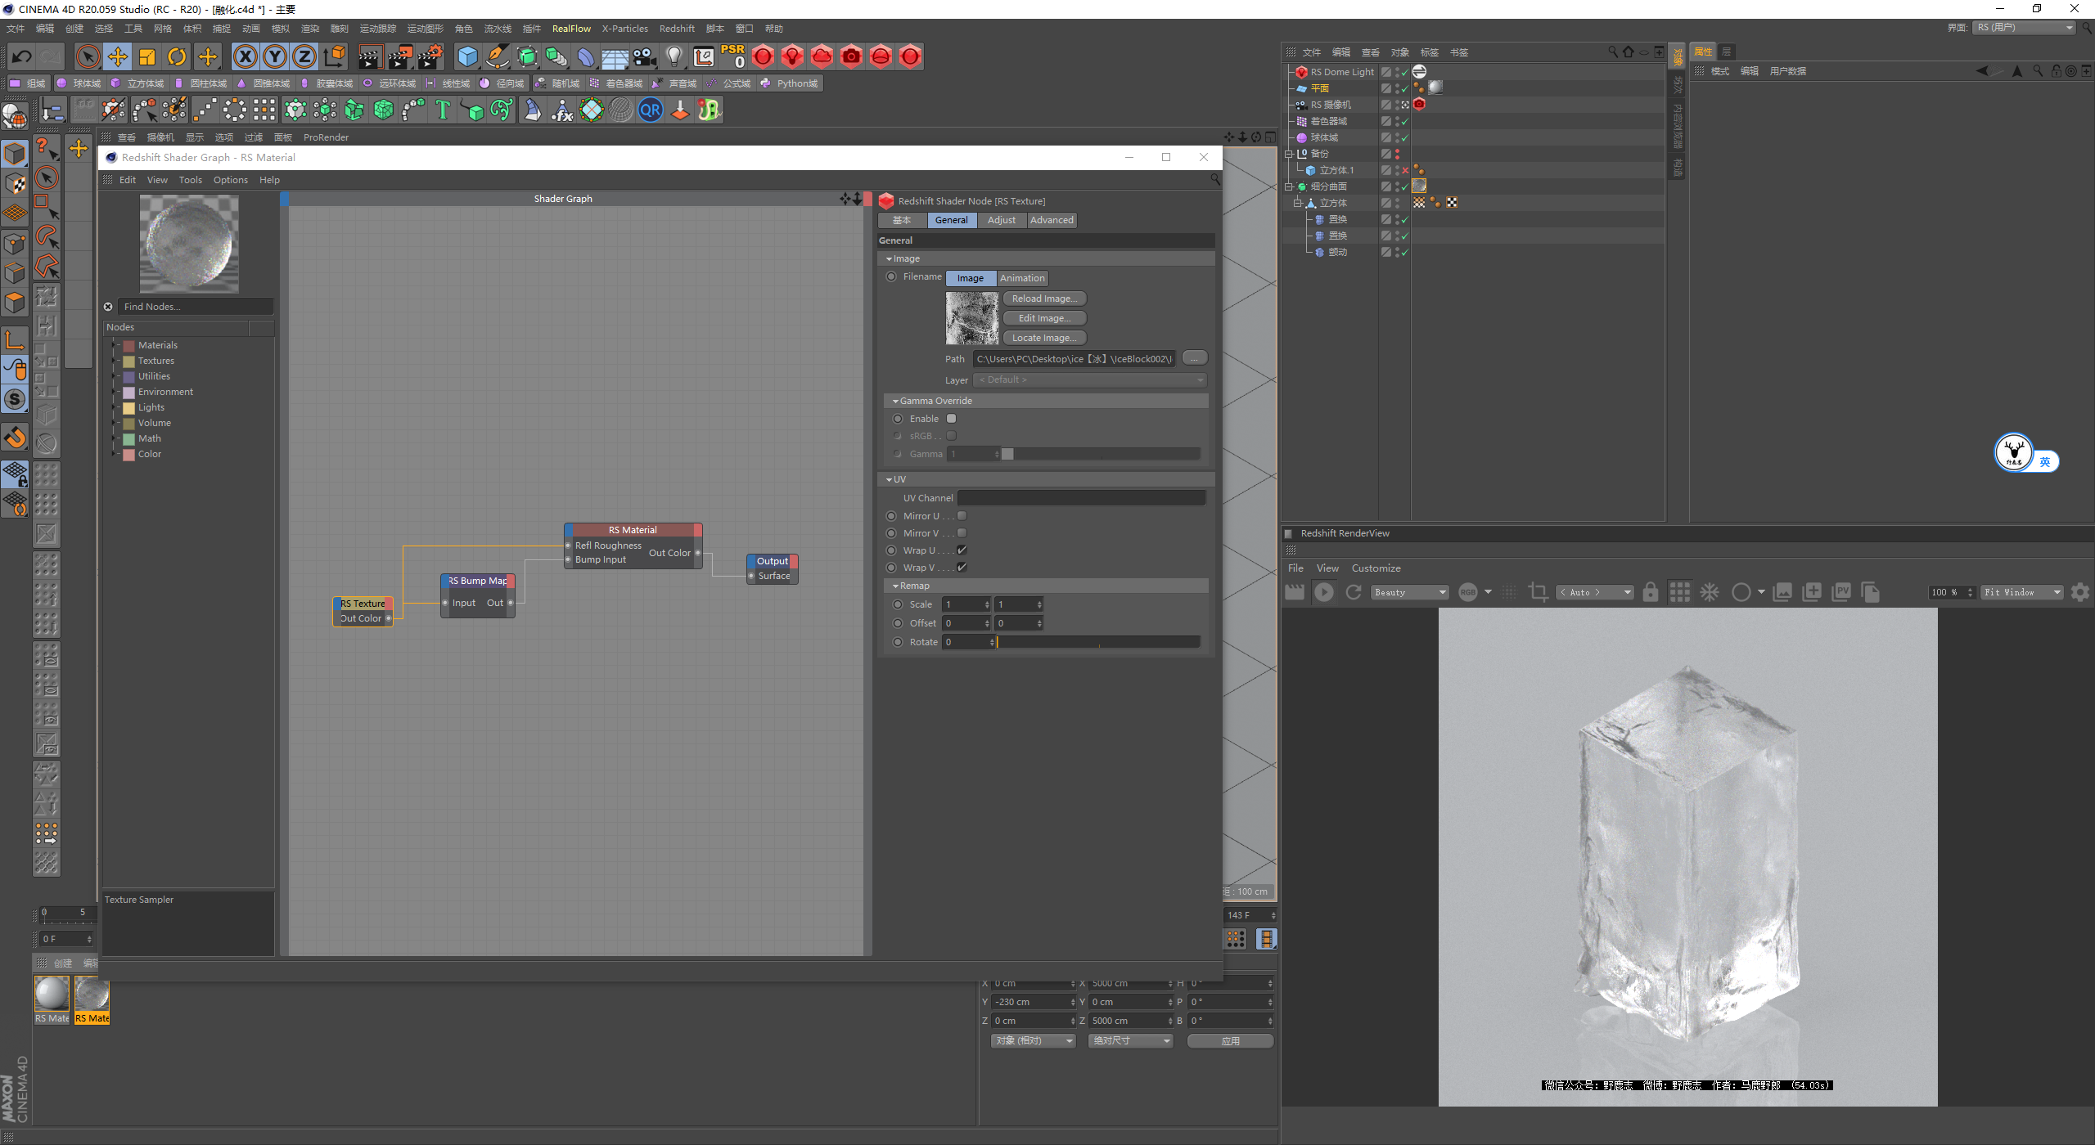Toggle the X axis lock icon

click(x=245, y=56)
